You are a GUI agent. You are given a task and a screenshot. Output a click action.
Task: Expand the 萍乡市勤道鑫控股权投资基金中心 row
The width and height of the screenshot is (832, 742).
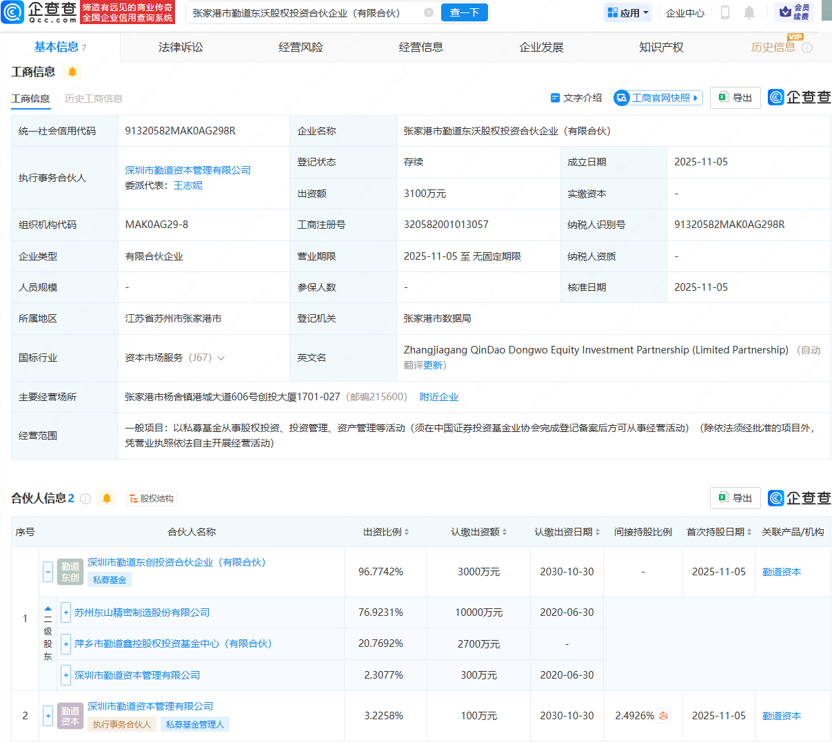[66, 644]
